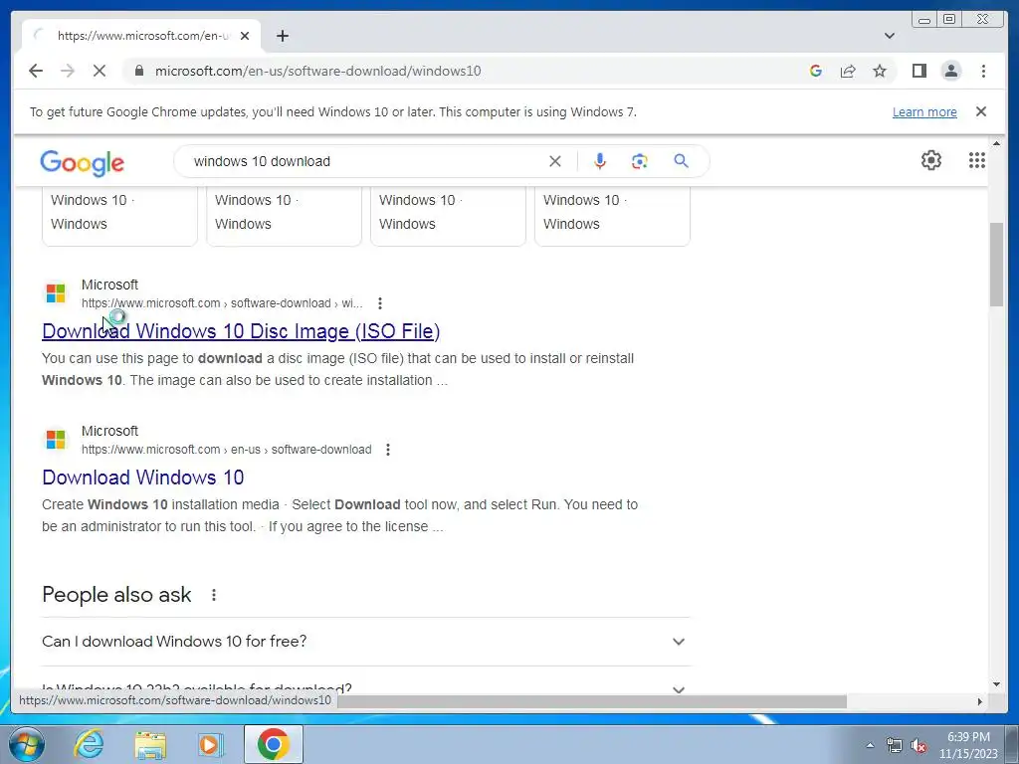Screen dimensions: 1019x764
Task: Toggle the Chrome side panel icon
Action: pyautogui.click(x=918, y=71)
